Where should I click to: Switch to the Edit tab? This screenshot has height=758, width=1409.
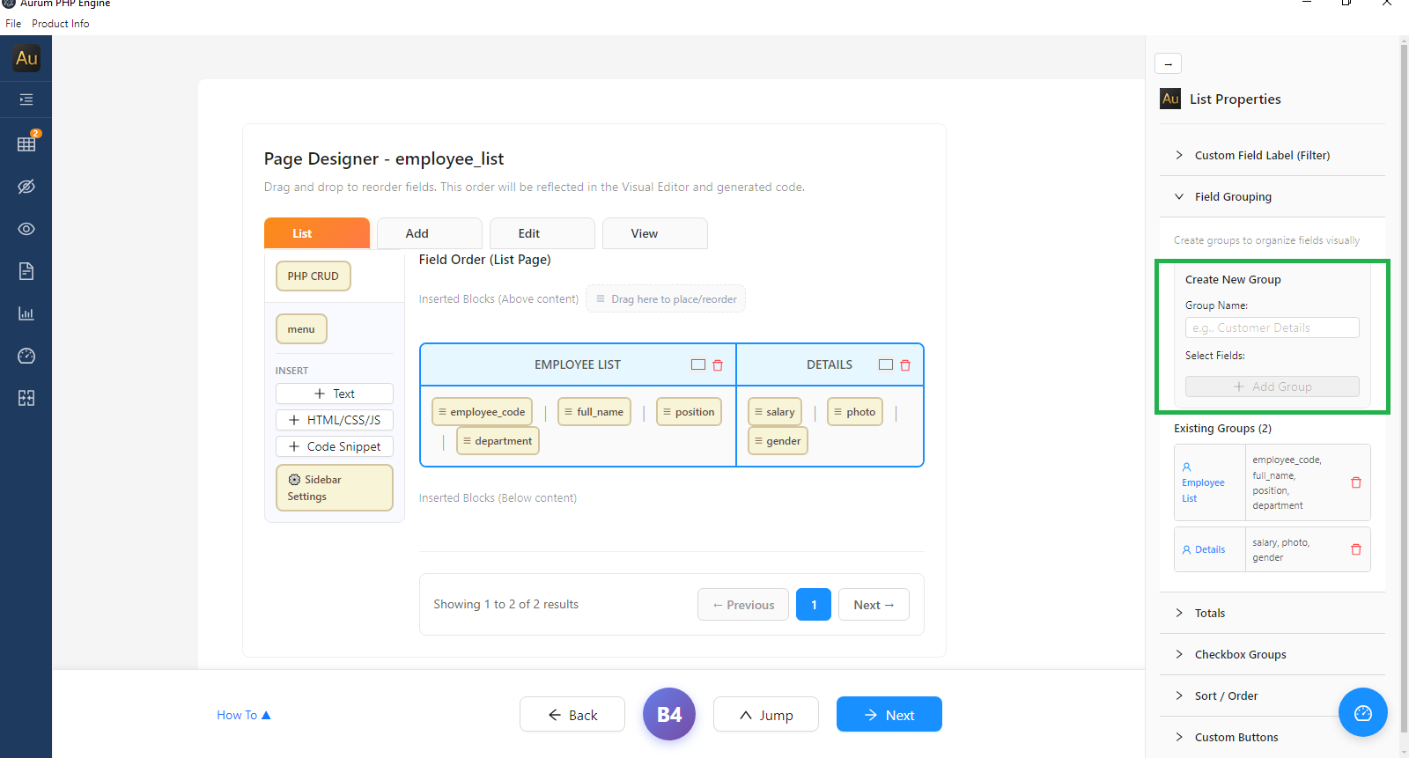coord(542,233)
